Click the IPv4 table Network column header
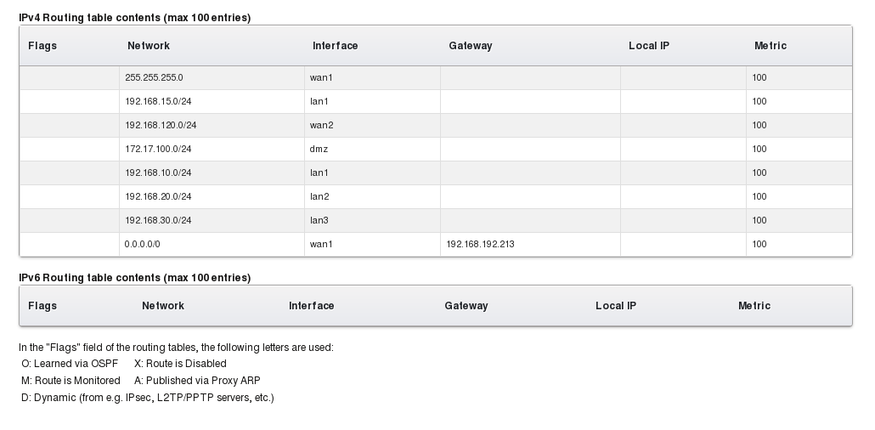The width and height of the screenshot is (875, 430). pos(149,46)
